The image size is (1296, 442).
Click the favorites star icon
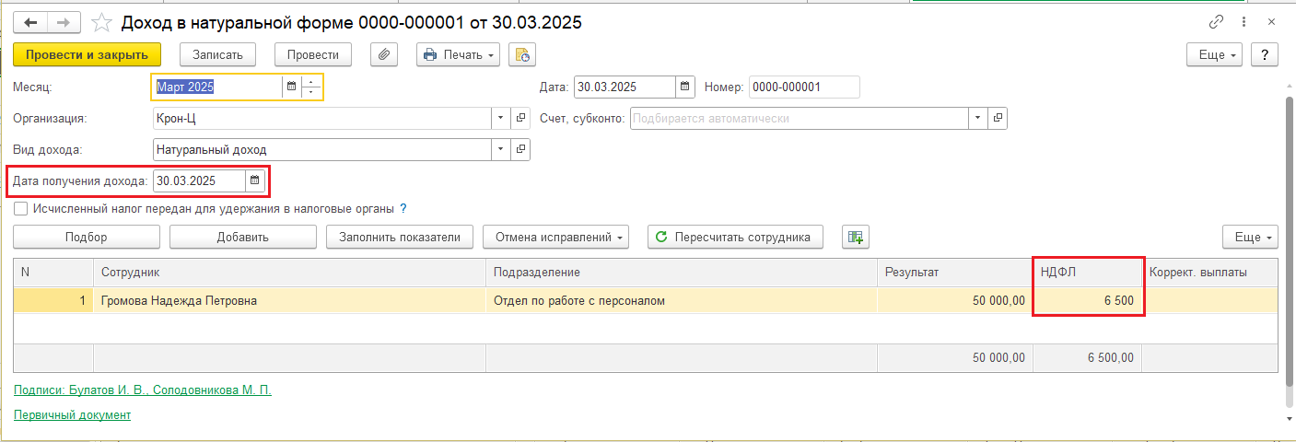(103, 21)
